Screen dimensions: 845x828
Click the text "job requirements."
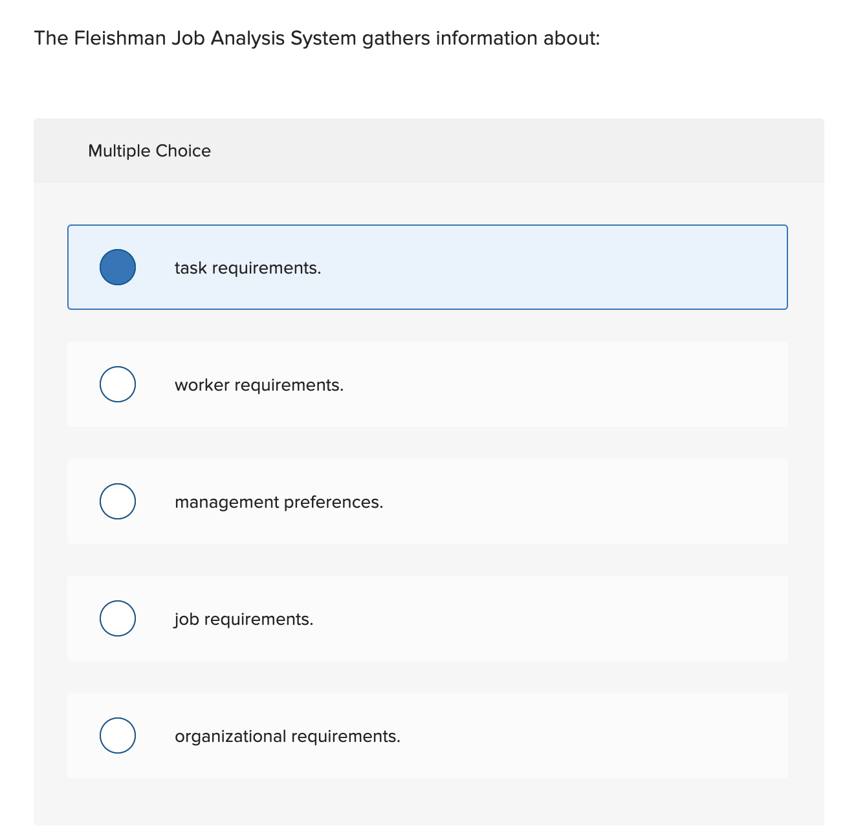pyautogui.click(x=244, y=618)
